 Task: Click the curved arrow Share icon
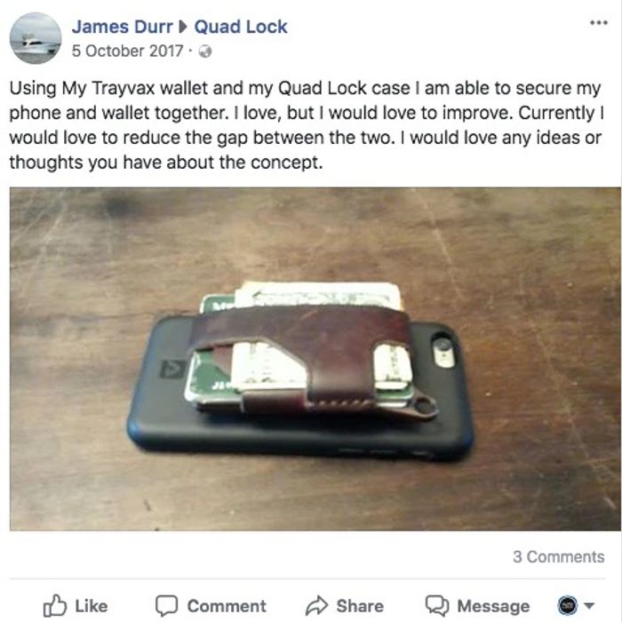coord(316,605)
